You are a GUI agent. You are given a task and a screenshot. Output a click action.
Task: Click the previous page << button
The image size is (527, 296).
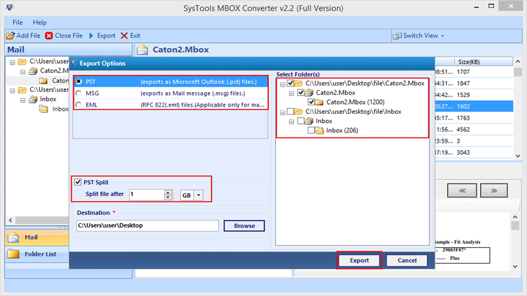pos(462,191)
